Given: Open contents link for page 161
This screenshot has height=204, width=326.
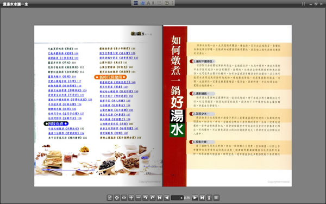Looking at the screenshot, I should (119, 128).
